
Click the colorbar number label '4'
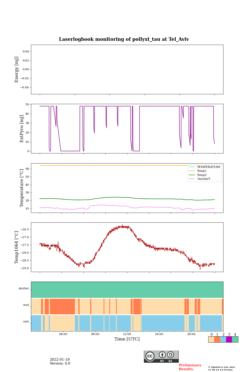(235, 335)
